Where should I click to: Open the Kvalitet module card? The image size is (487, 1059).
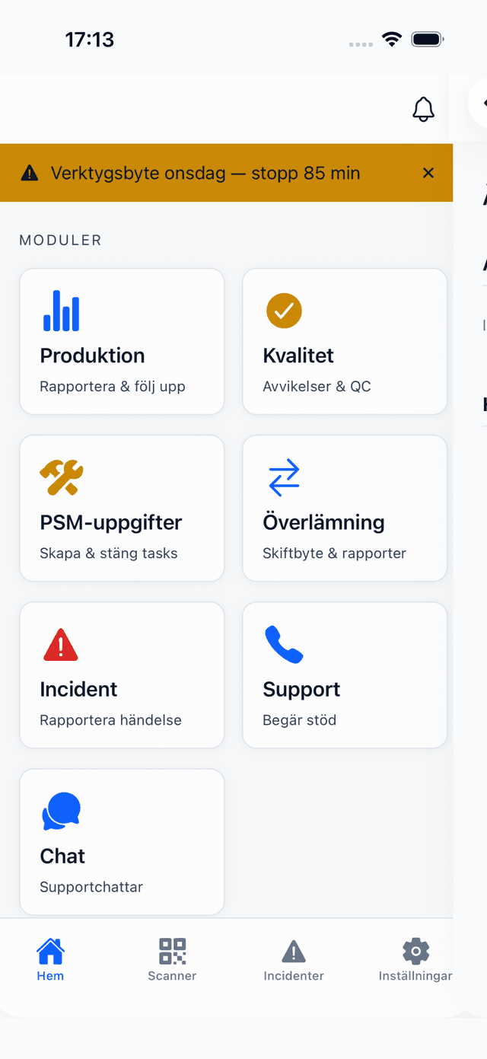pos(344,341)
